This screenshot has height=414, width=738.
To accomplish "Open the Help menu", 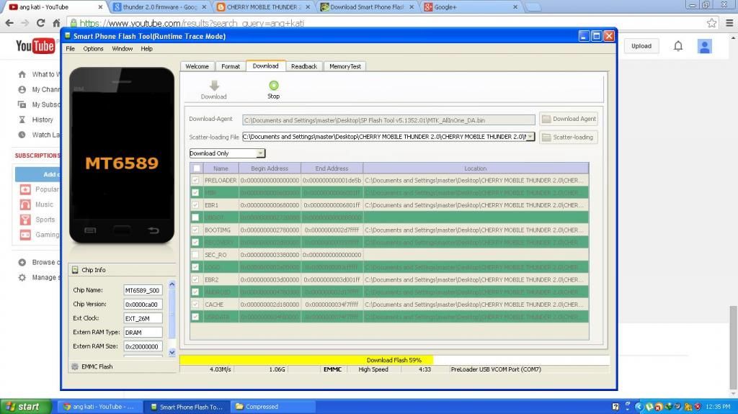I will click(146, 48).
